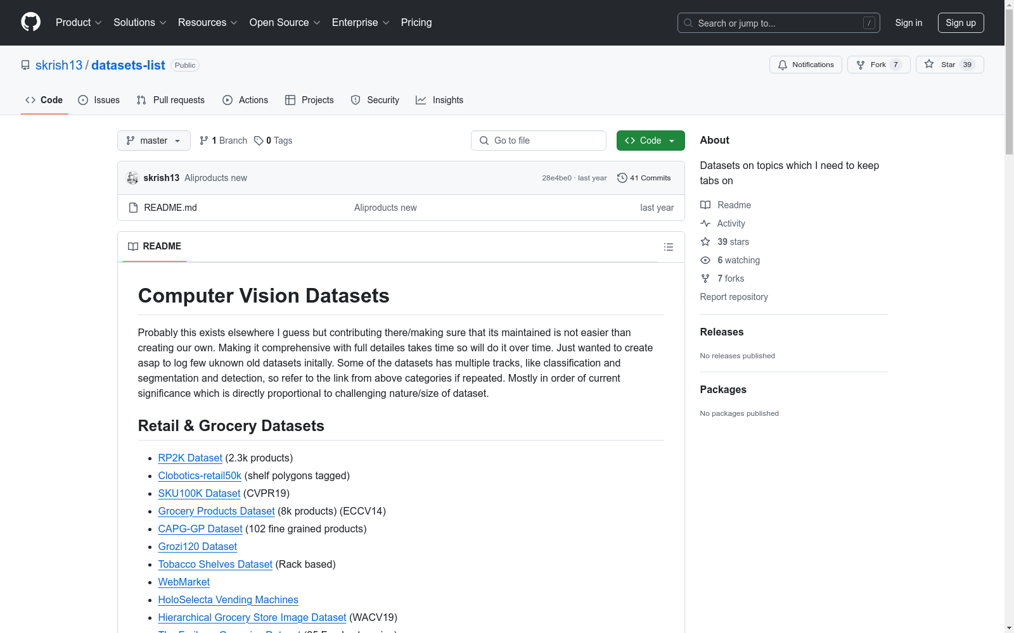Image resolution: width=1014 pixels, height=633 pixels.
Task: Click Report repository
Action: pos(734,297)
